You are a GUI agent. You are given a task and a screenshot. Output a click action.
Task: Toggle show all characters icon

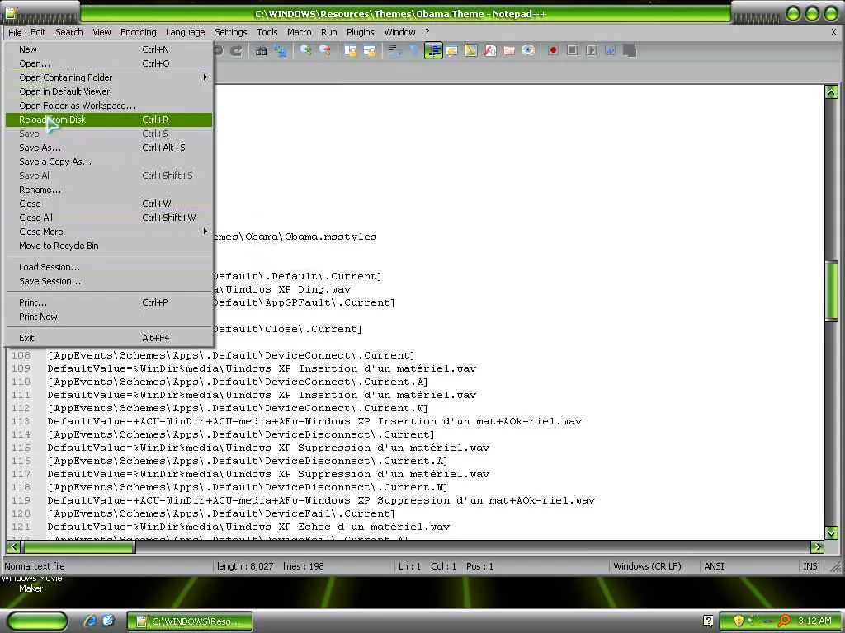[414, 51]
